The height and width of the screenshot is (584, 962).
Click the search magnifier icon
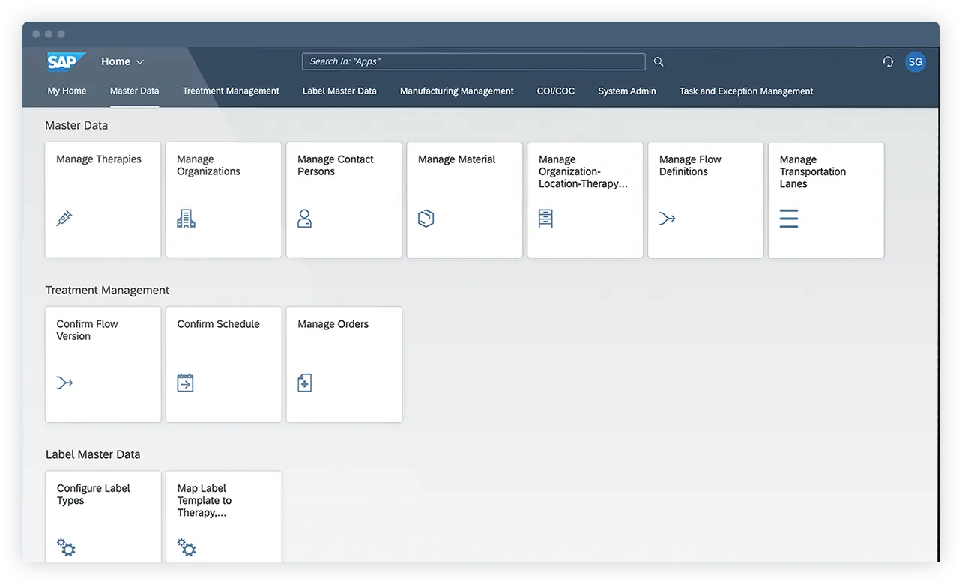pyautogui.click(x=658, y=61)
